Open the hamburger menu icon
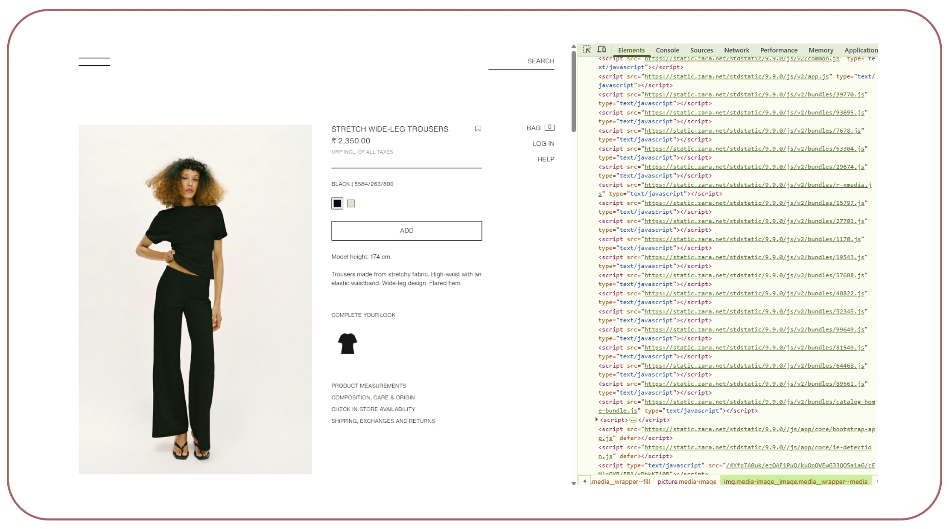949x529 pixels. (x=94, y=61)
